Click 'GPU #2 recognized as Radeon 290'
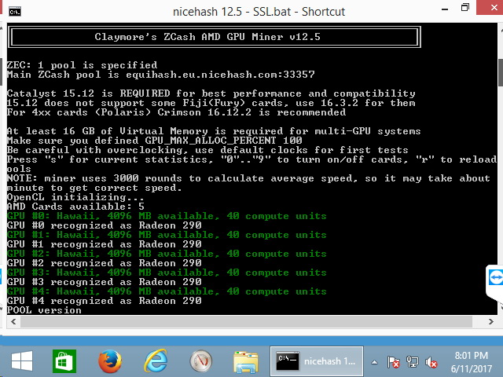Image resolution: width=503 pixels, height=377 pixels. (x=105, y=263)
